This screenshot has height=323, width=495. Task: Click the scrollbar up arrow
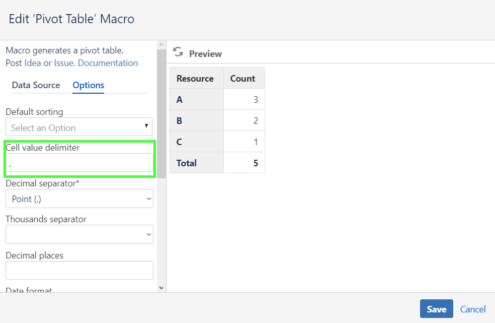click(161, 44)
